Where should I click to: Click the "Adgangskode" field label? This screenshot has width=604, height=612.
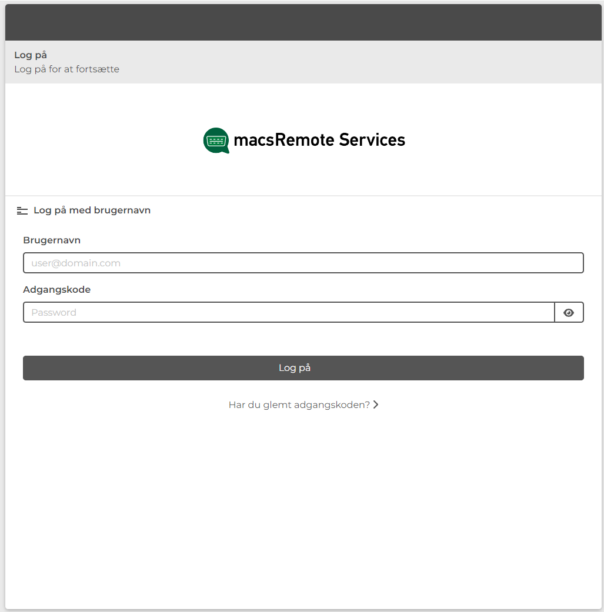pos(57,290)
